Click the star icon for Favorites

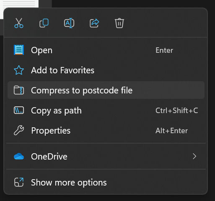19,70
